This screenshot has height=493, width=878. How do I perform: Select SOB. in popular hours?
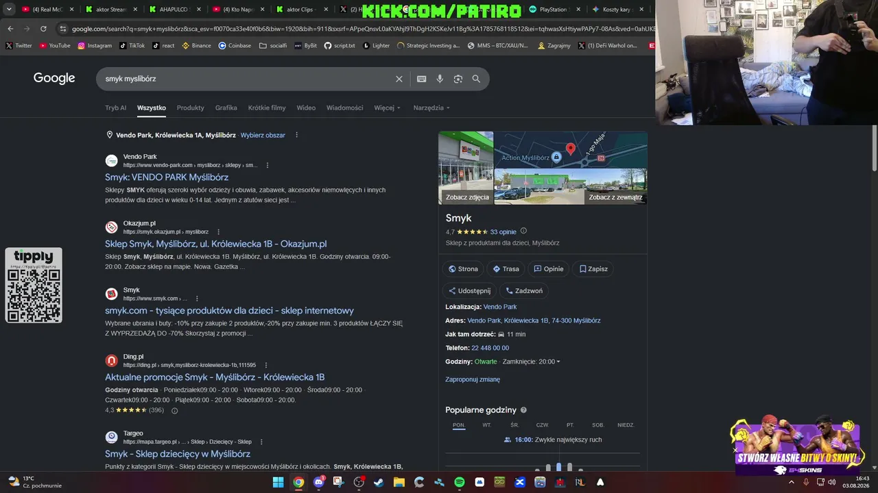click(598, 425)
